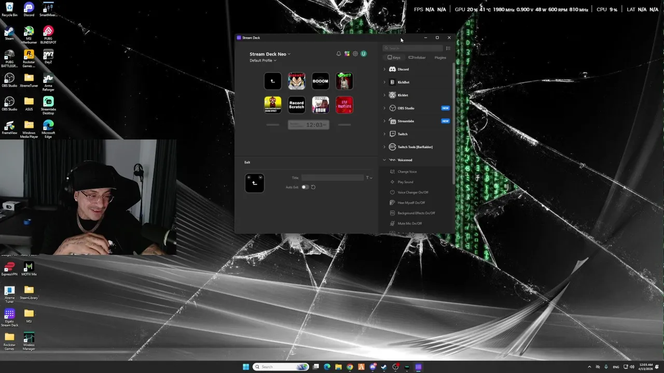Show hidden system tray icons chevron
The image size is (664, 373).
click(x=589, y=367)
